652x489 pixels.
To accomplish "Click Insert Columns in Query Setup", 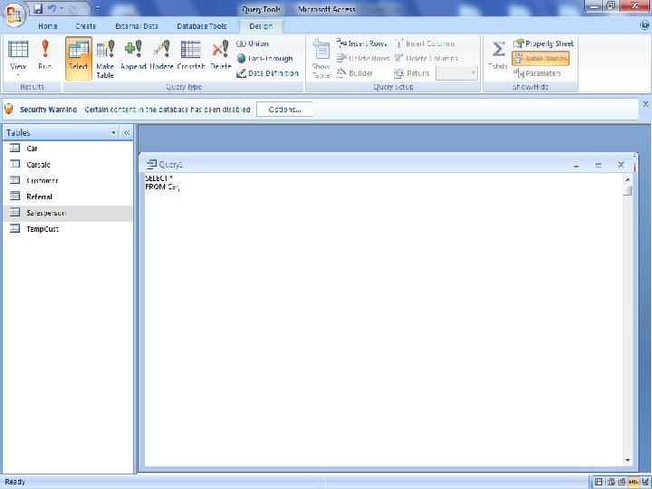I will [x=425, y=43].
